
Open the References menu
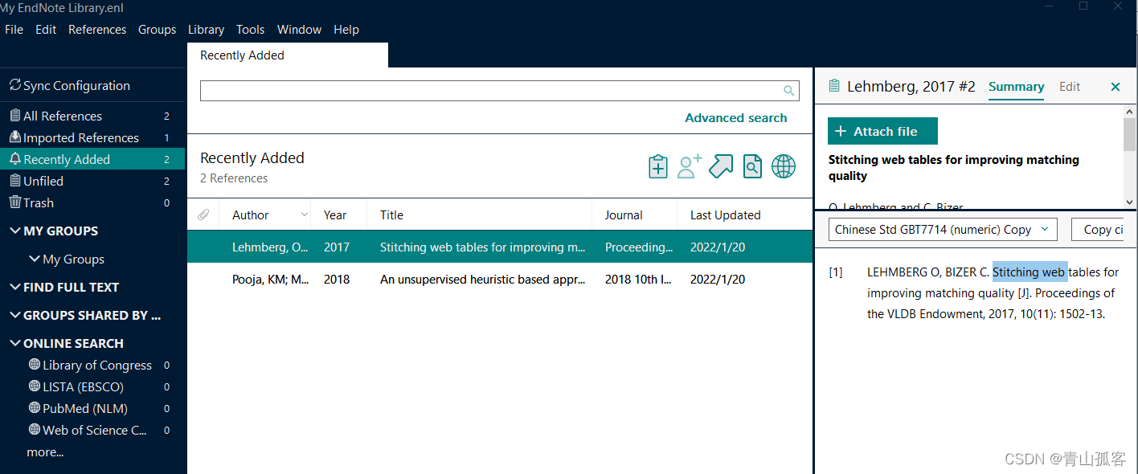[x=97, y=30]
